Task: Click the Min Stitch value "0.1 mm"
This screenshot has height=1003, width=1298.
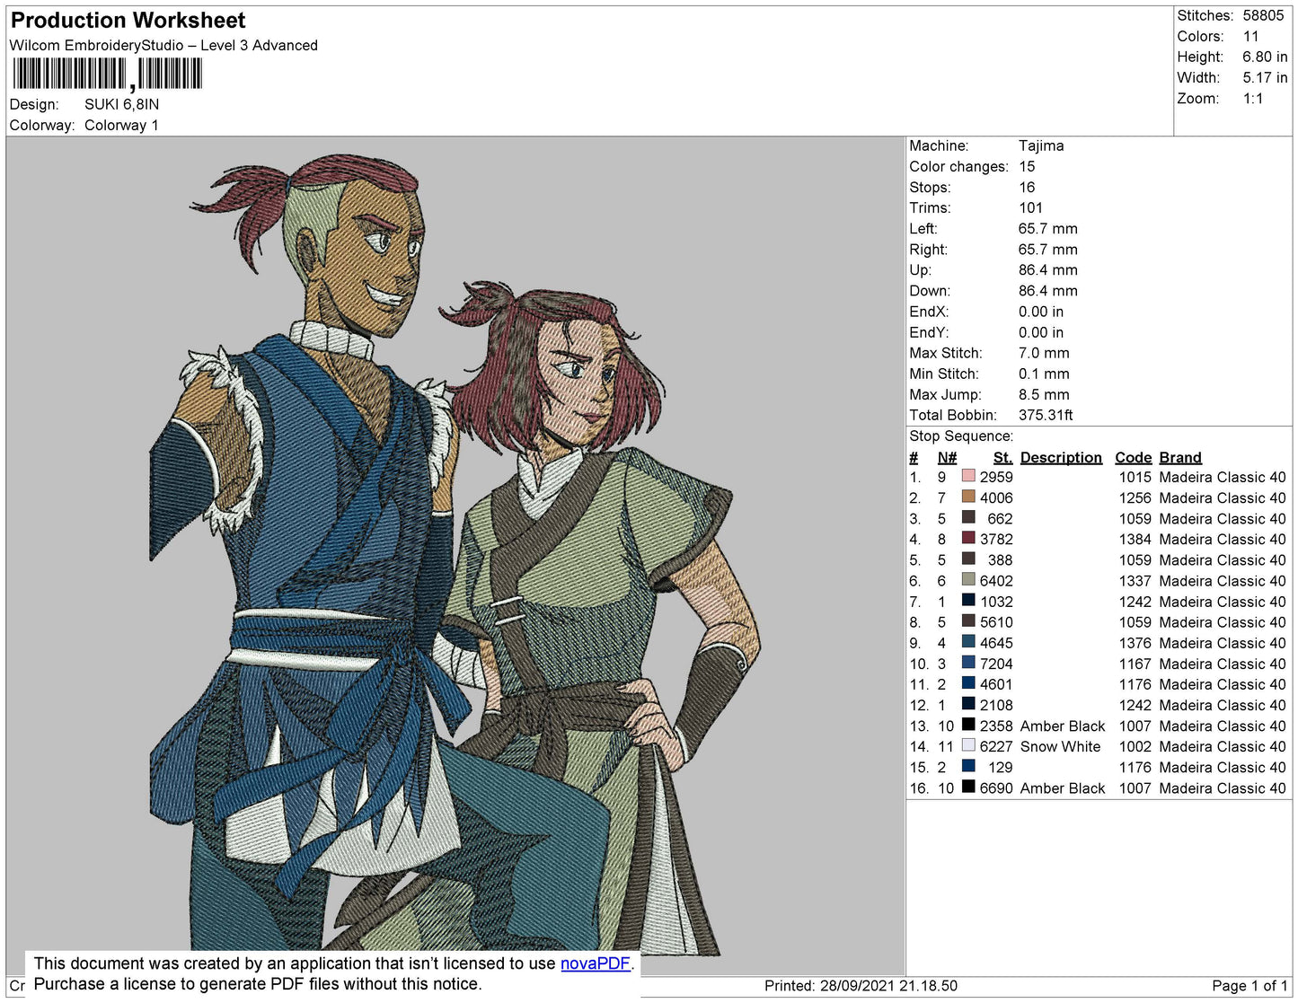Action: coord(1044,374)
